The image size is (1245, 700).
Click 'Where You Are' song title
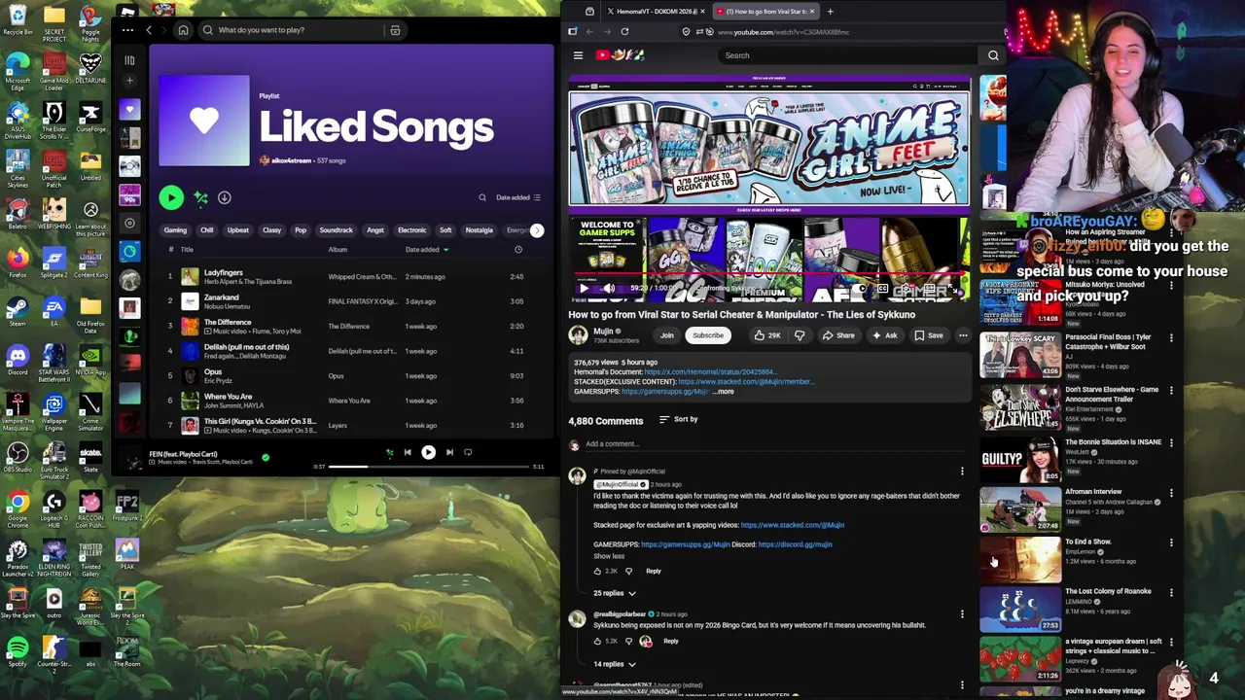228,397
